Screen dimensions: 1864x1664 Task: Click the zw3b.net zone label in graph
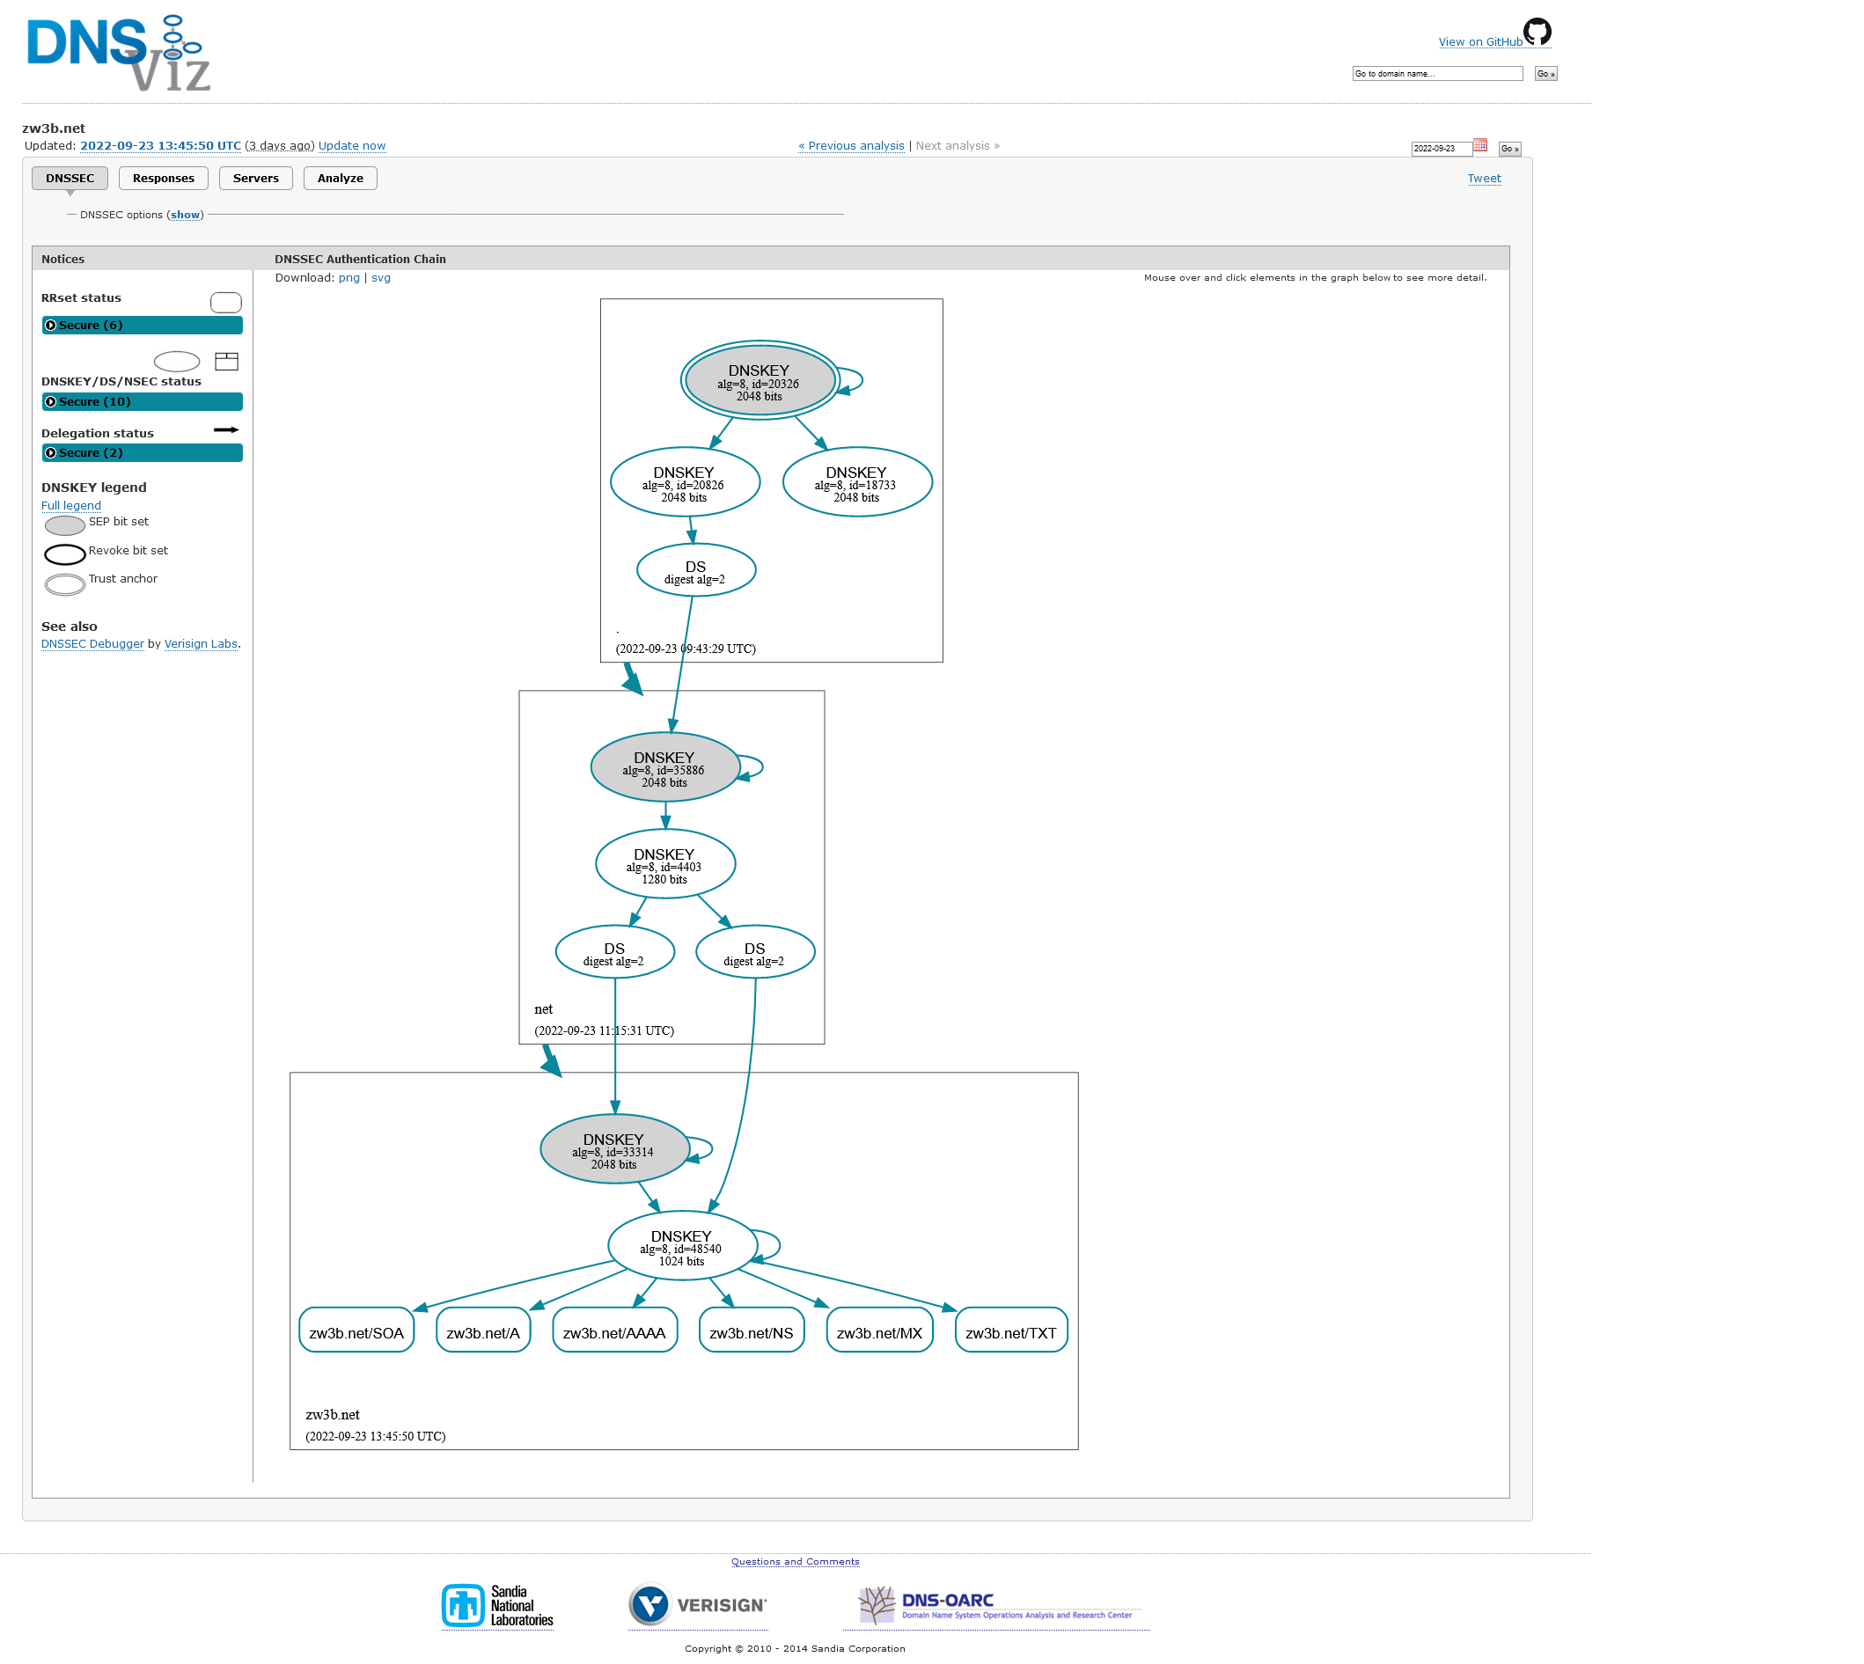(x=333, y=1416)
